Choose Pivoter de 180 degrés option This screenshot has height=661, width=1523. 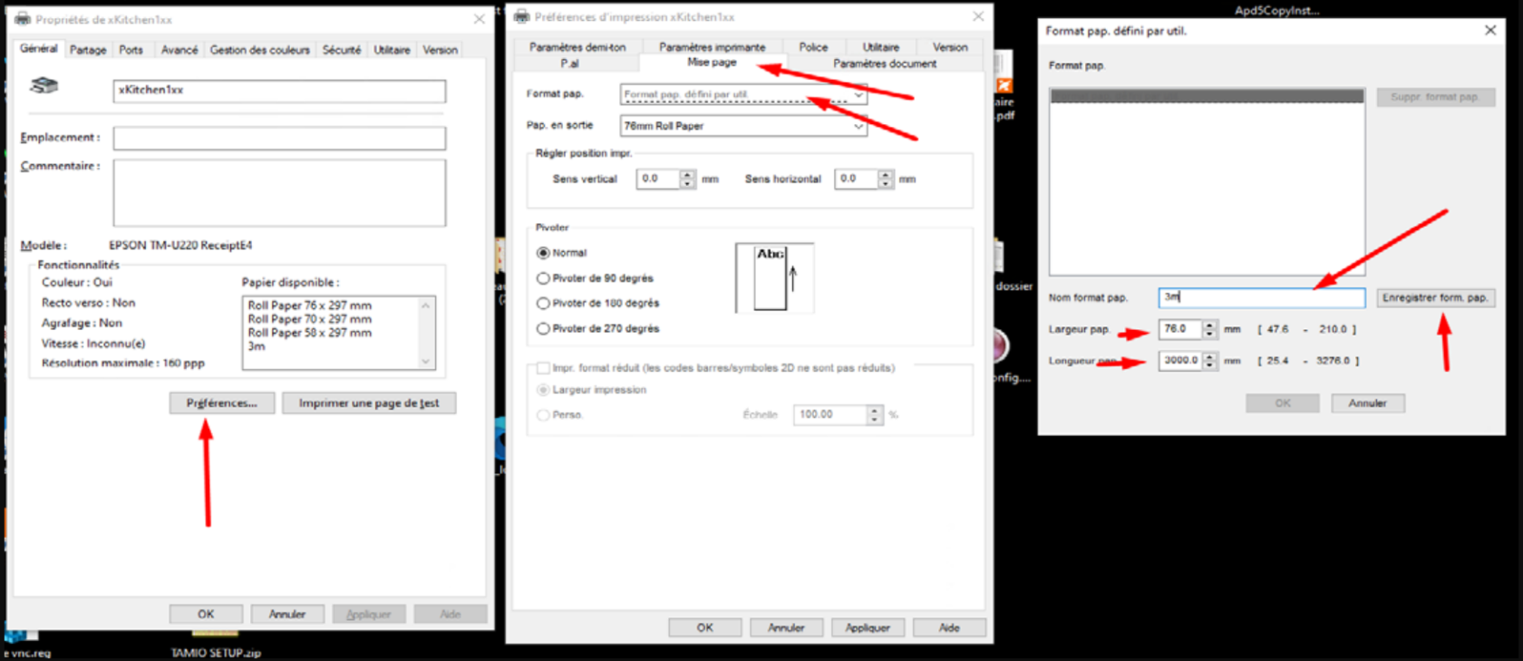point(543,303)
